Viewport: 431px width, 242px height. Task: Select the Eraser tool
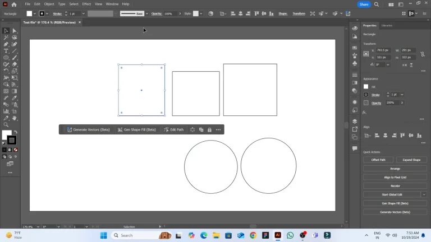point(15,64)
